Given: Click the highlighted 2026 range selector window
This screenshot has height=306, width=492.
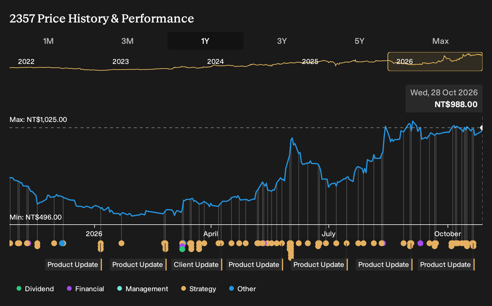Looking at the screenshot, I should 435,62.
